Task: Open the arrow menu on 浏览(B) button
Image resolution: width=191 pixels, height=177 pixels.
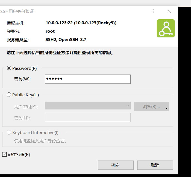Action: (x=166, y=109)
